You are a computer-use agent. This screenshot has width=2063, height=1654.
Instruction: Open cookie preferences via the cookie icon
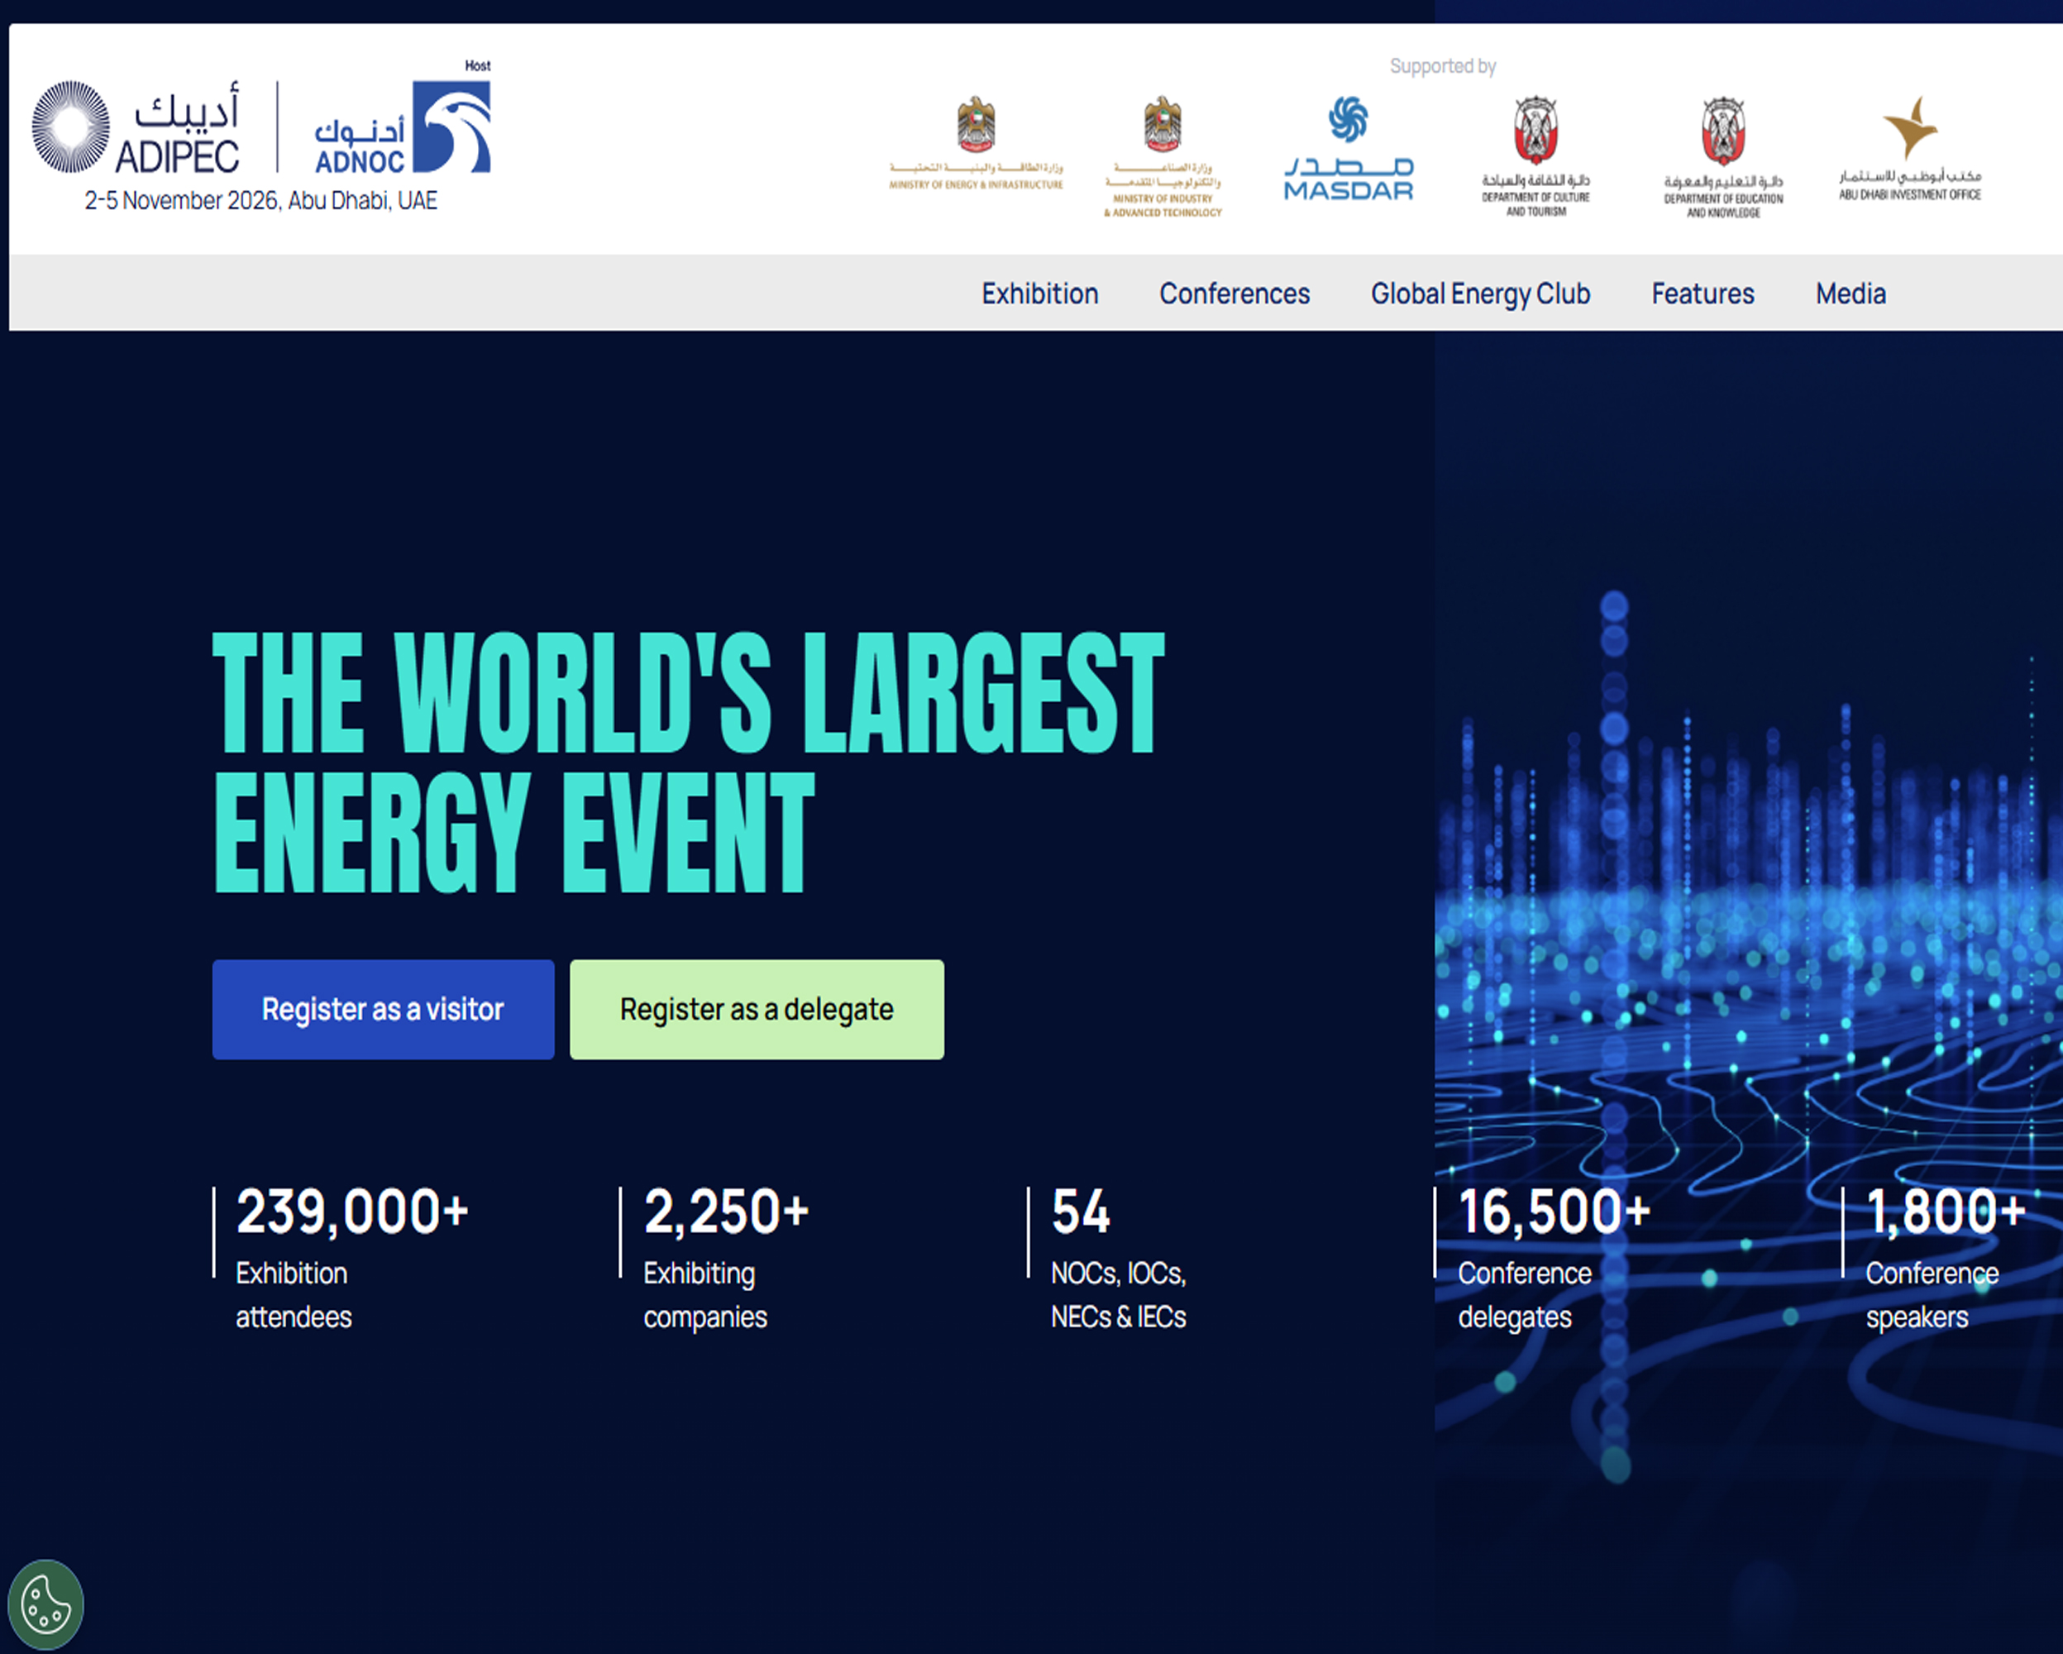45,1605
